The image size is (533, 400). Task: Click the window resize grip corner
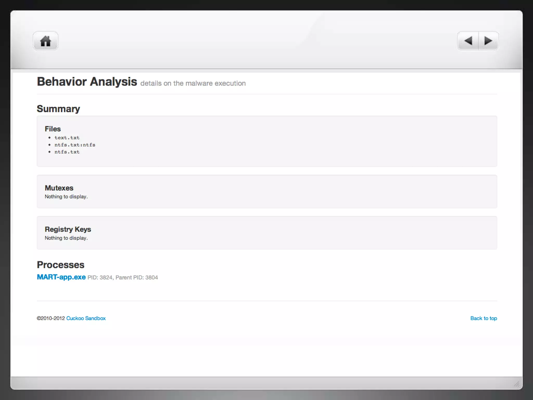(x=516, y=384)
